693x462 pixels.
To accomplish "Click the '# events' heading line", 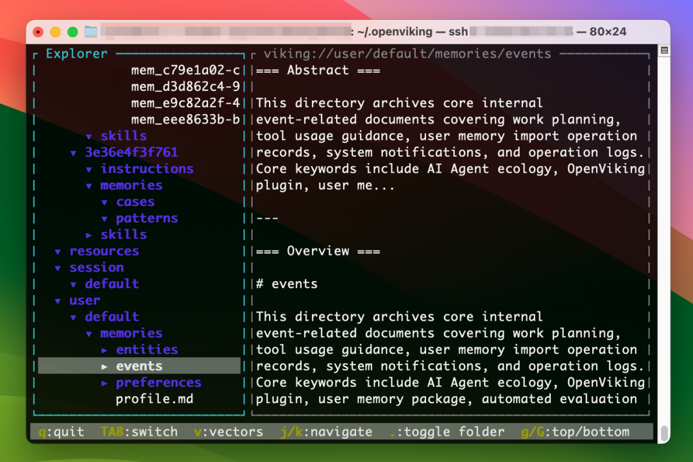I will 287,284.
